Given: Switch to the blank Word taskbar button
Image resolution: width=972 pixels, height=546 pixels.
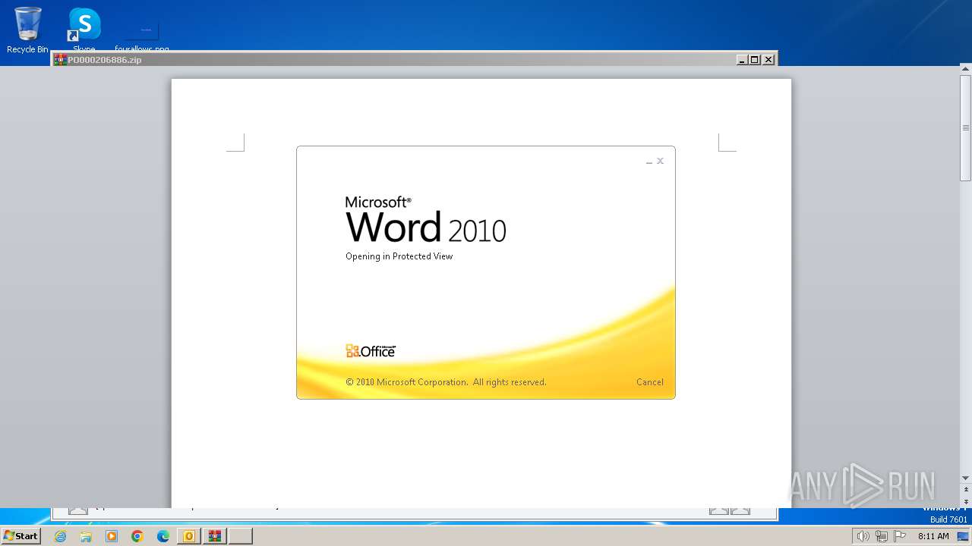Looking at the screenshot, I should coord(241,536).
